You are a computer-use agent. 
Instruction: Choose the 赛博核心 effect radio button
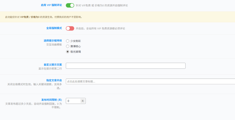click(68, 46)
